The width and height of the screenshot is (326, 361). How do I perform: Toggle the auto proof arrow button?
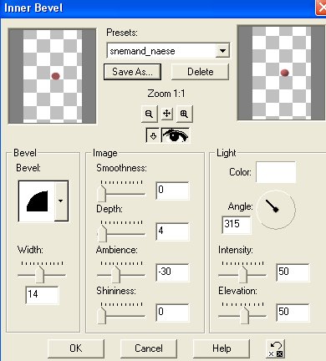pyautogui.click(x=153, y=135)
